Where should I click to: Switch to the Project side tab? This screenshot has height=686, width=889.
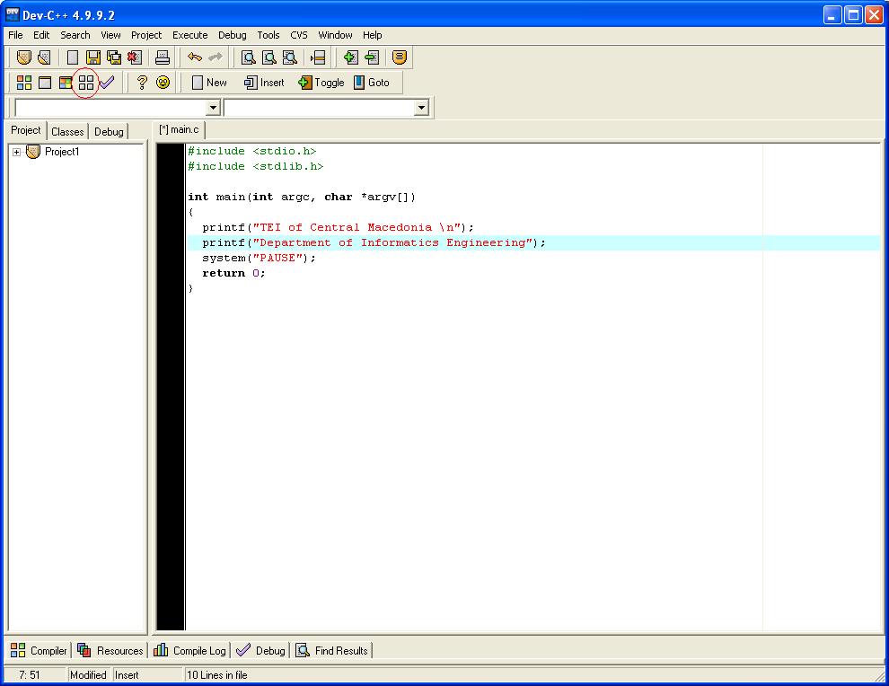[26, 130]
